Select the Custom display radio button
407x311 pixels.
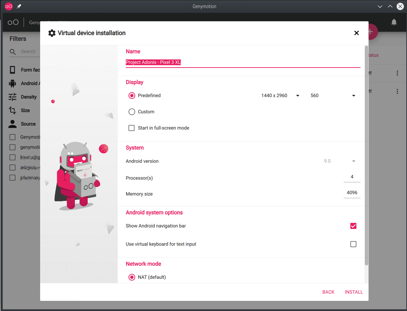pos(132,112)
